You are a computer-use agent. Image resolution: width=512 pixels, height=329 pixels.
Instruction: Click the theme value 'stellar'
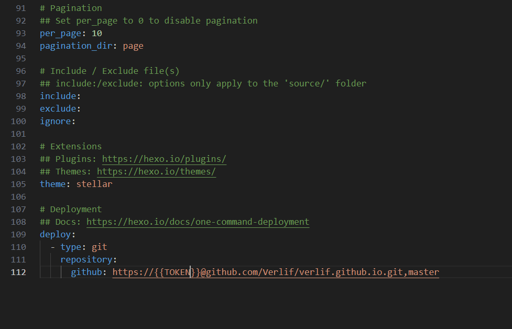[x=94, y=184]
